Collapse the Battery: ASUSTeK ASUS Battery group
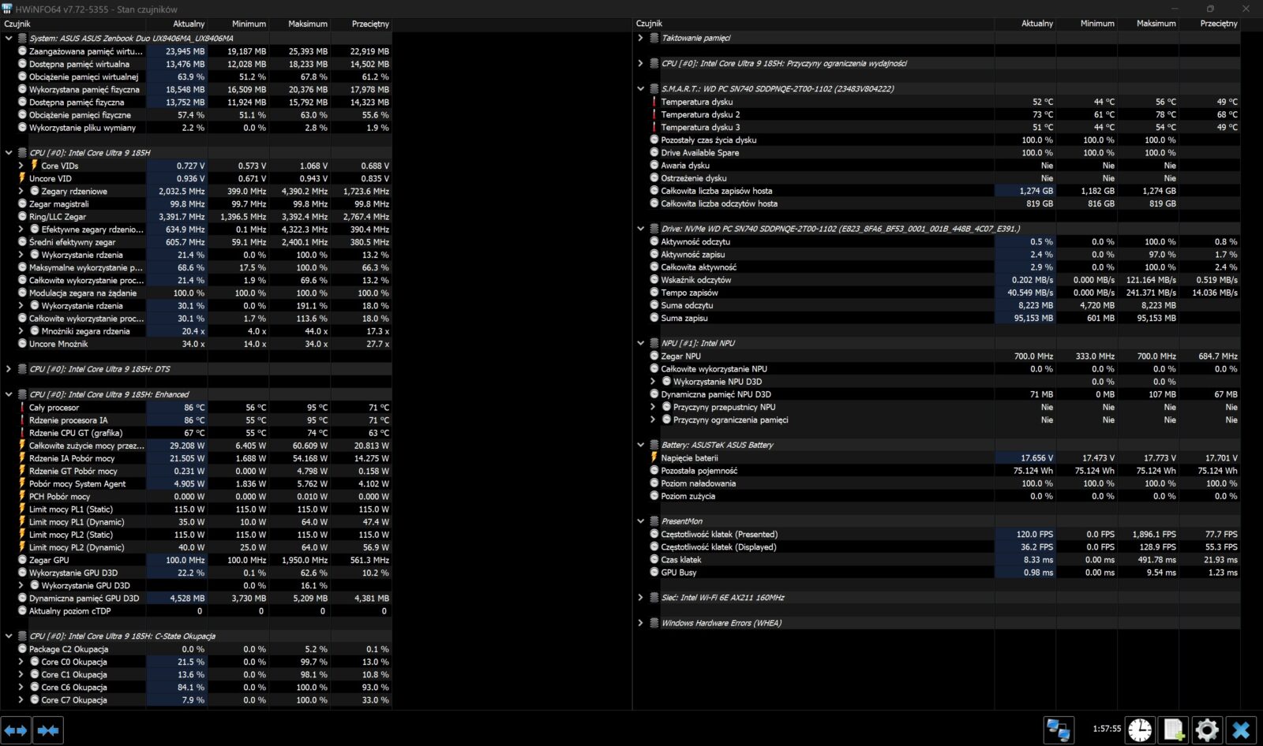The image size is (1263, 746). (640, 445)
